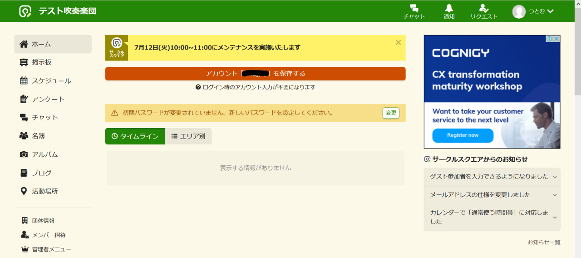Viewport: 581px width, 258px height.
Task: Click the 表示する情報がありません text
Action: coord(256,168)
